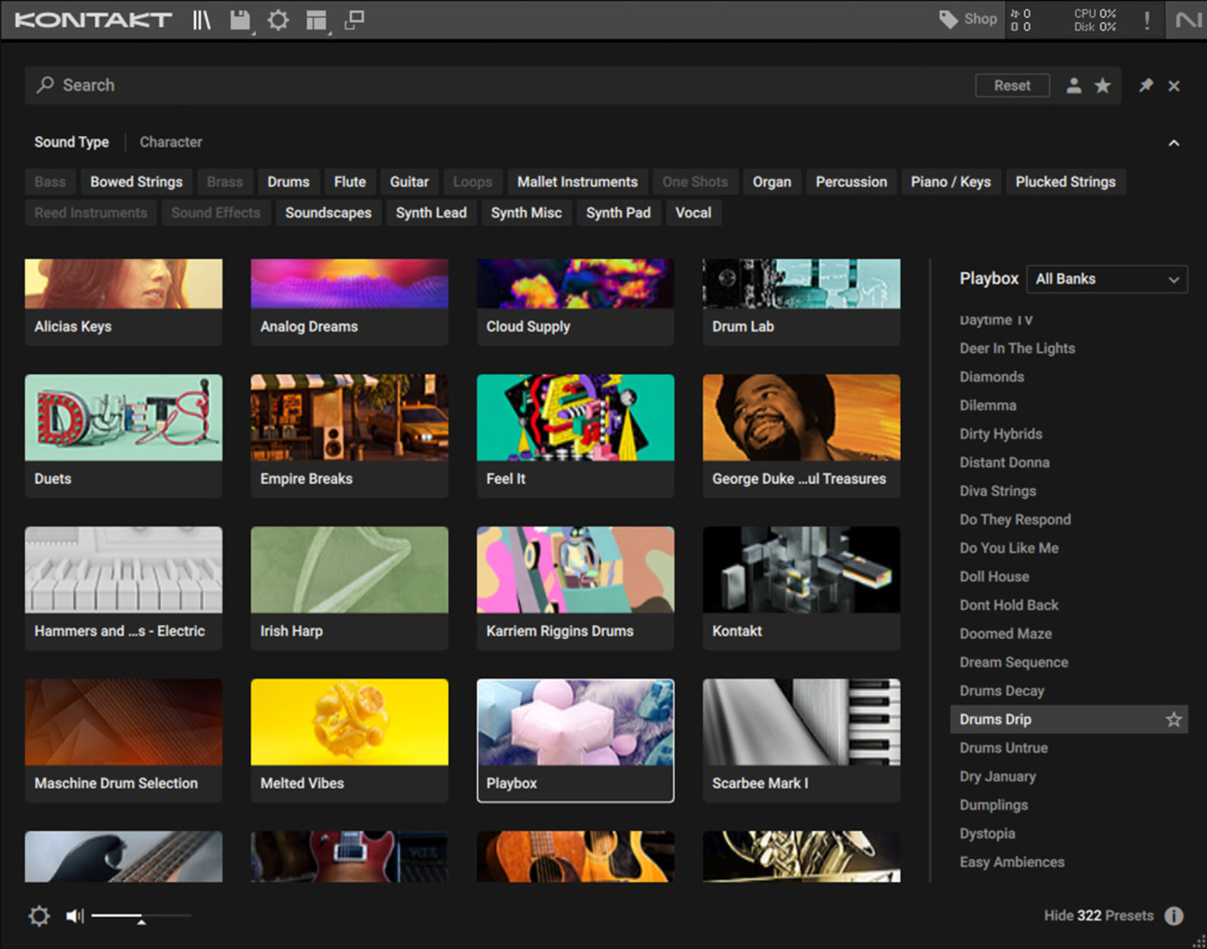Favorite the Drums Drip preset star

[x=1173, y=719]
